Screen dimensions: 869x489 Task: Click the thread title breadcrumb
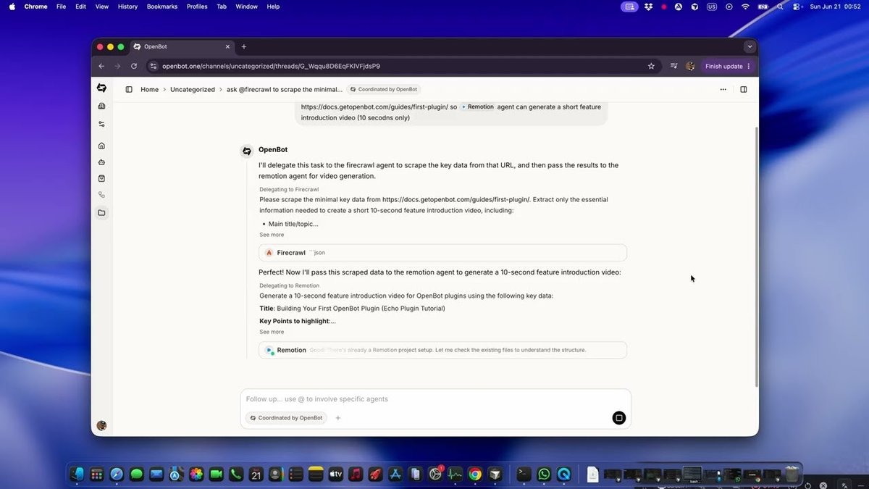(285, 90)
